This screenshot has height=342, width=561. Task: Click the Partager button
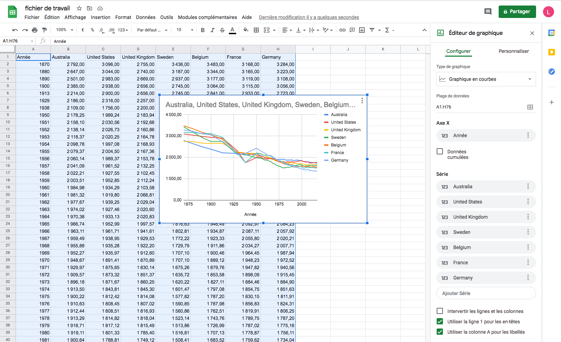(x=517, y=11)
